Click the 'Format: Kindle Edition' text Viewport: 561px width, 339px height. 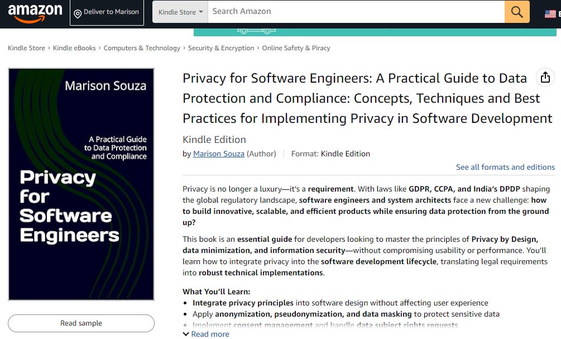click(330, 154)
